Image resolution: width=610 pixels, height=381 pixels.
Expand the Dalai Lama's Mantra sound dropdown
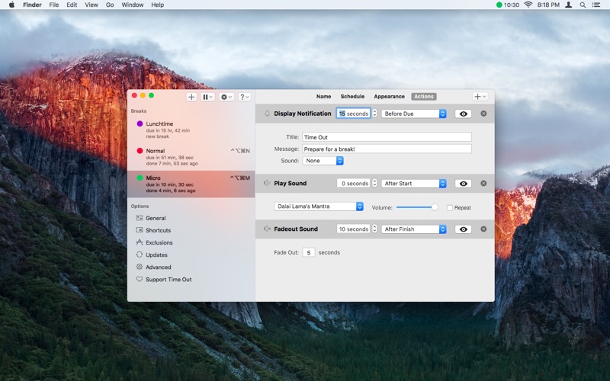319,207
